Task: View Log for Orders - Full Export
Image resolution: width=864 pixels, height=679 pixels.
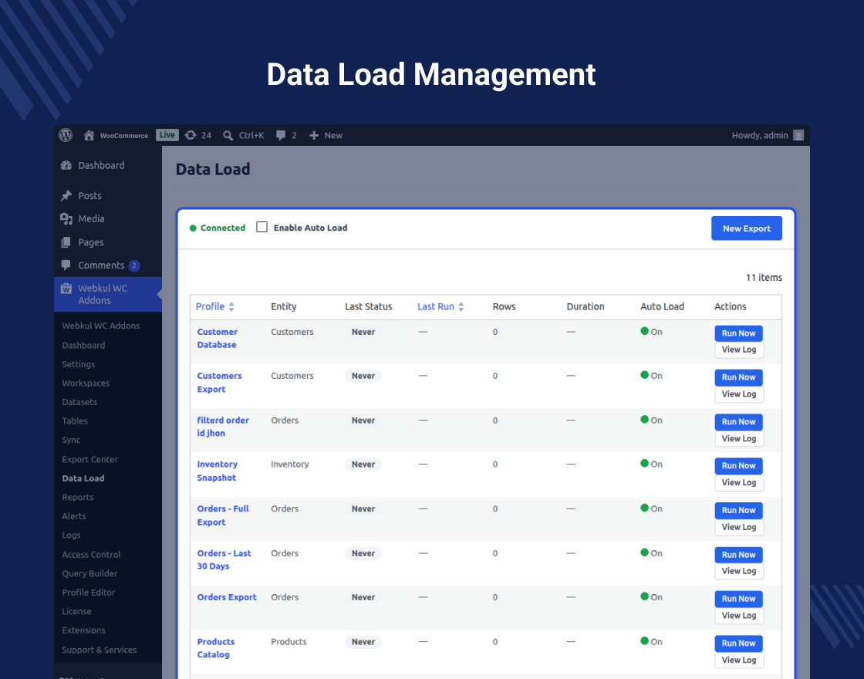Action: (739, 527)
